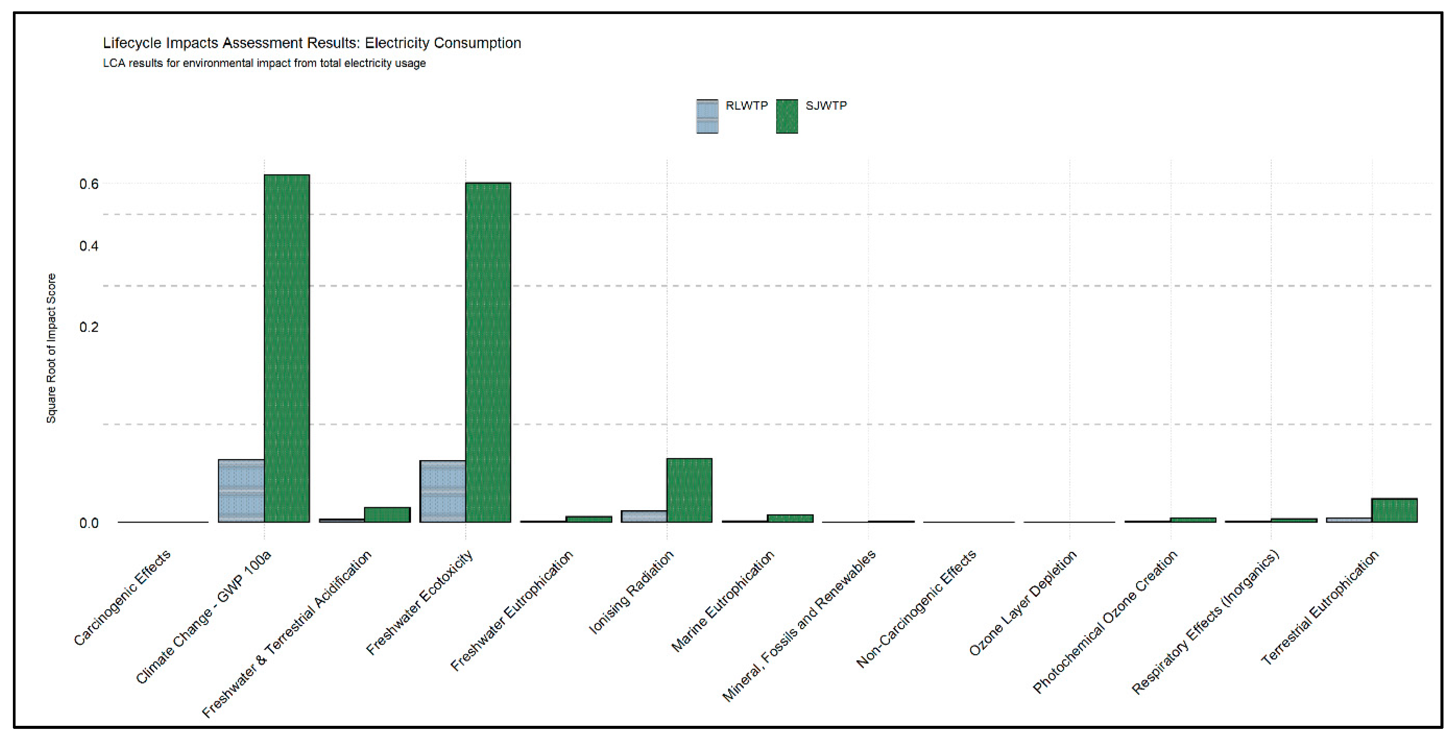Click the blue Climate Change RLWTP bar

(242, 490)
